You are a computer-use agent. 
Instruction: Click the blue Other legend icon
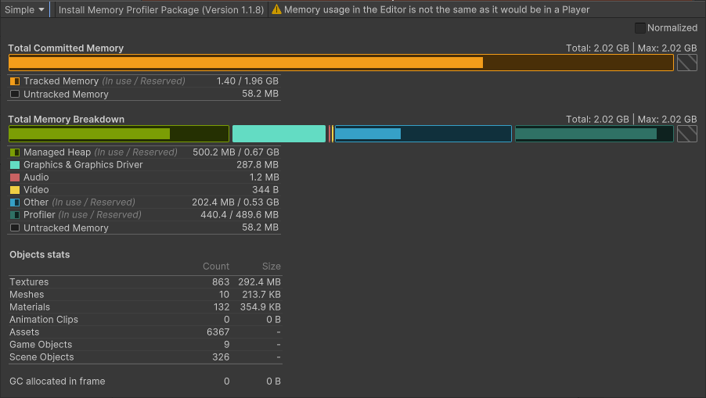15,203
